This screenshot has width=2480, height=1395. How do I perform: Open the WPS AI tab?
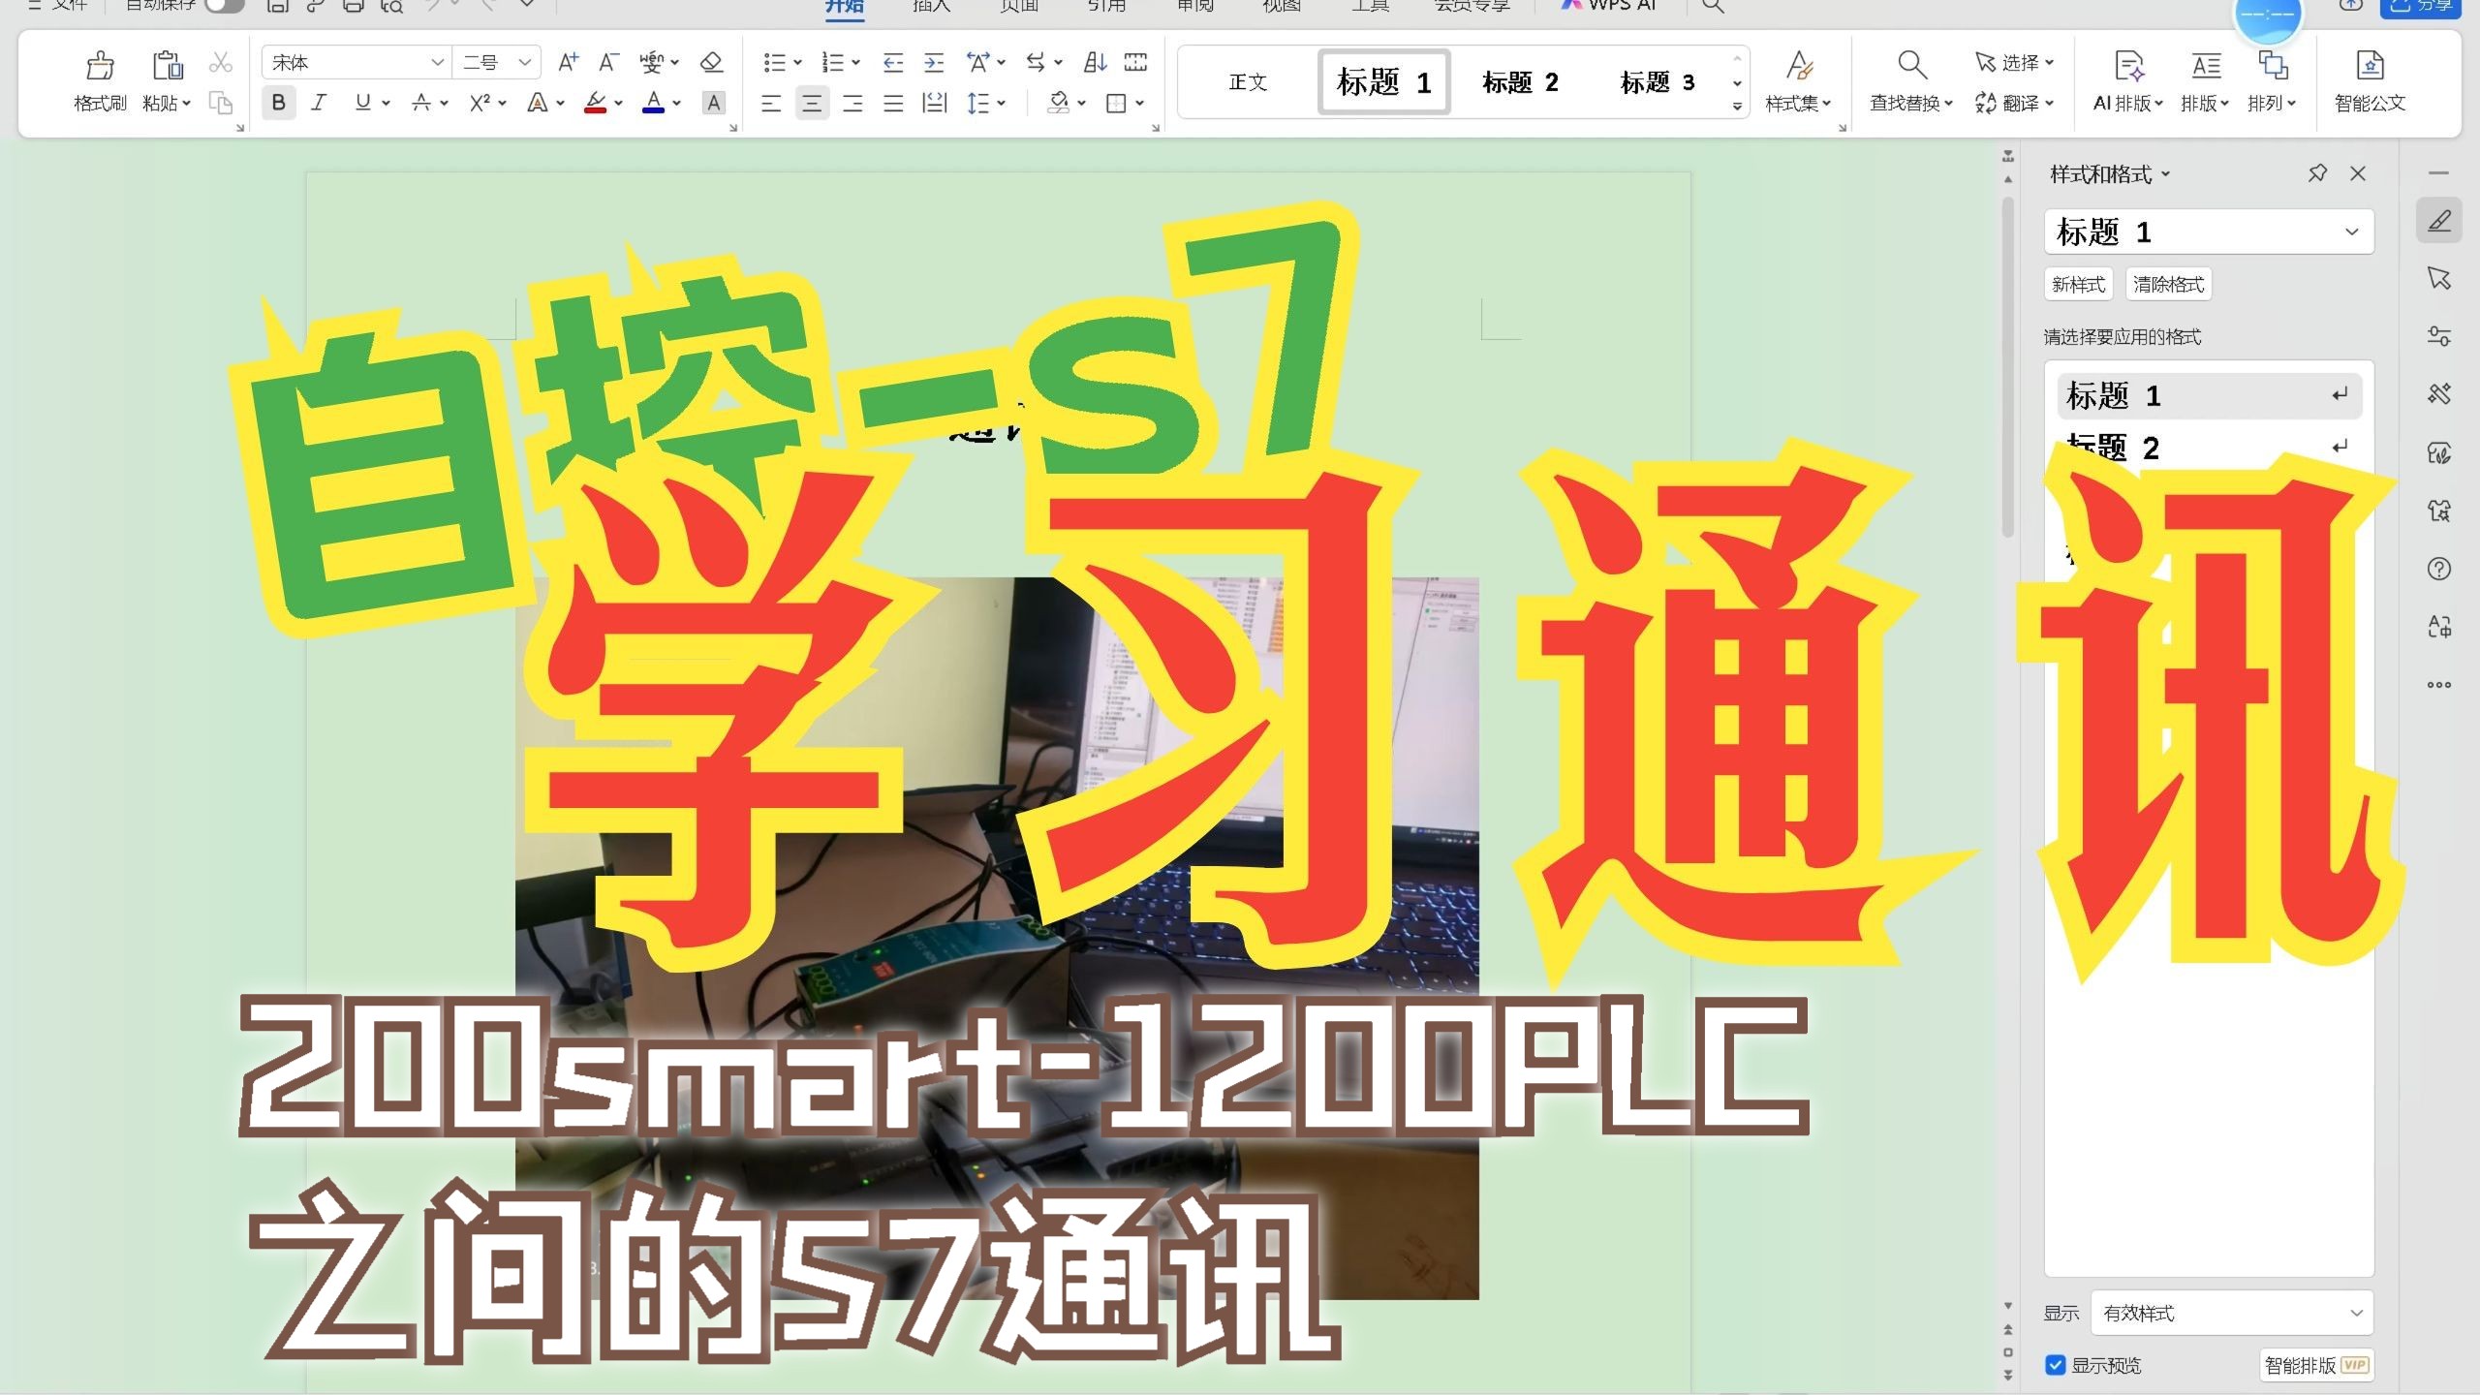point(1608,6)
